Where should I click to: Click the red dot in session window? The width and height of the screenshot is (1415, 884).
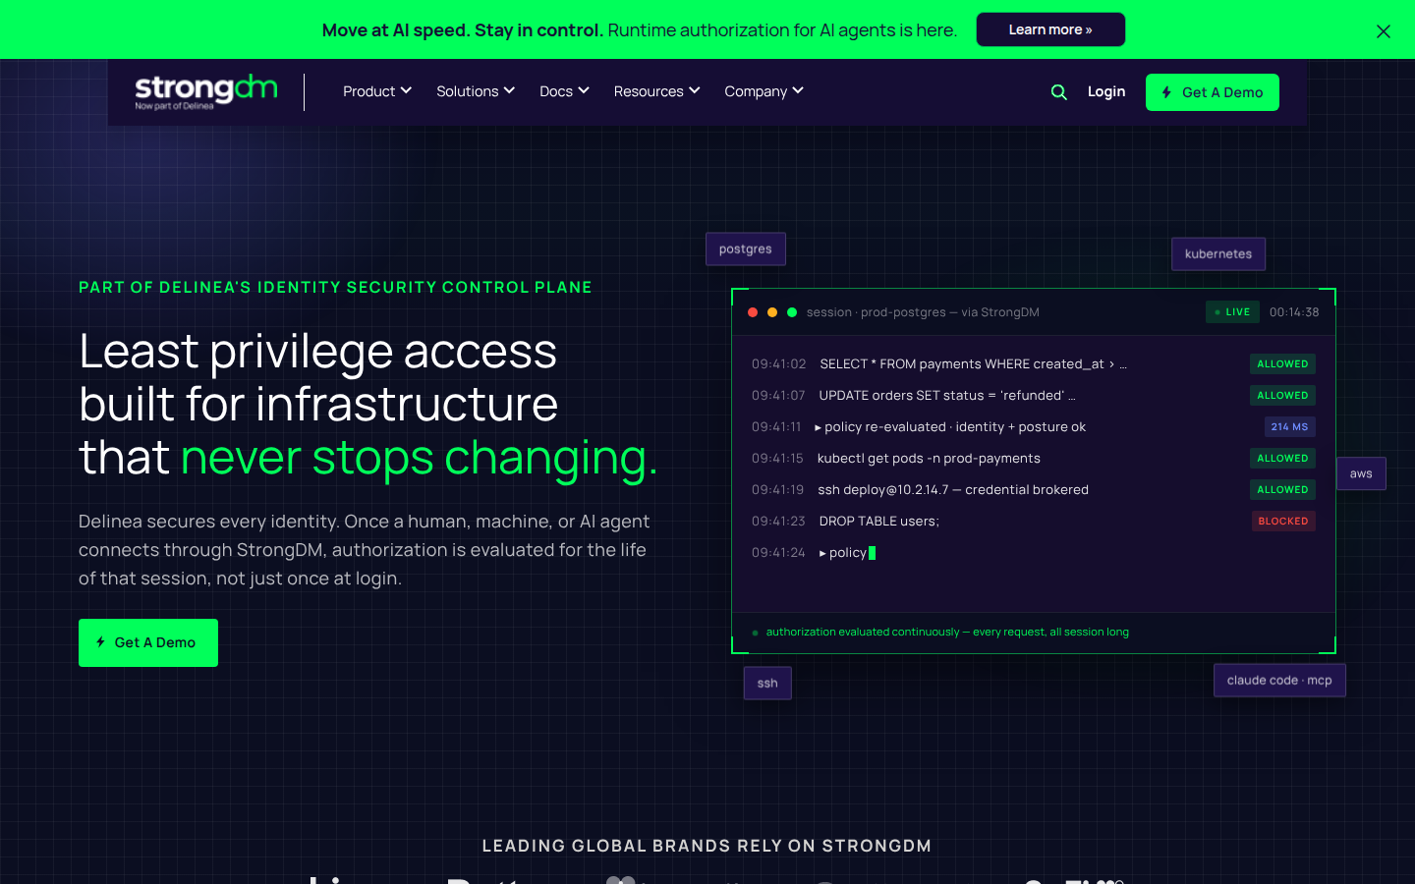[x=753, y=312]
